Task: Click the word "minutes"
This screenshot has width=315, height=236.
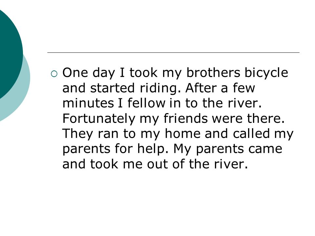Action: 88,103
